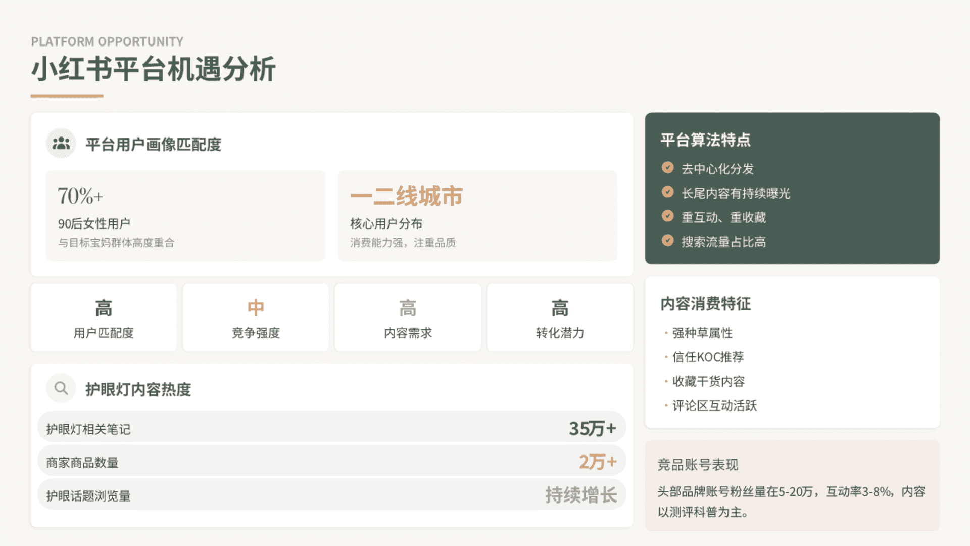Click the checkmark icon next to 长尾内容有持续曝光

(x=667, y=192)
